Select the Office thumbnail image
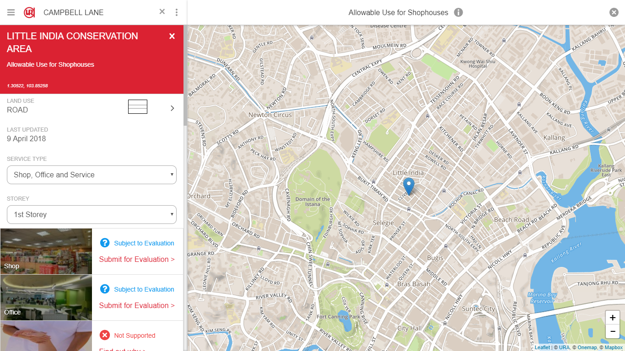The width and height of the screenshot is (625, 351). pyautogui.click(x=46, y=298)
